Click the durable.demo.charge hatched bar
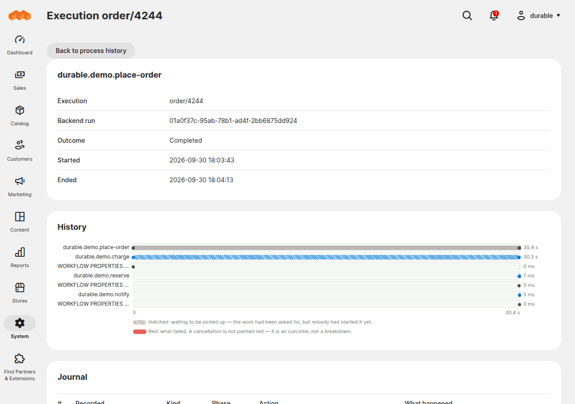 pyautogui.click(x=327, y=257)
